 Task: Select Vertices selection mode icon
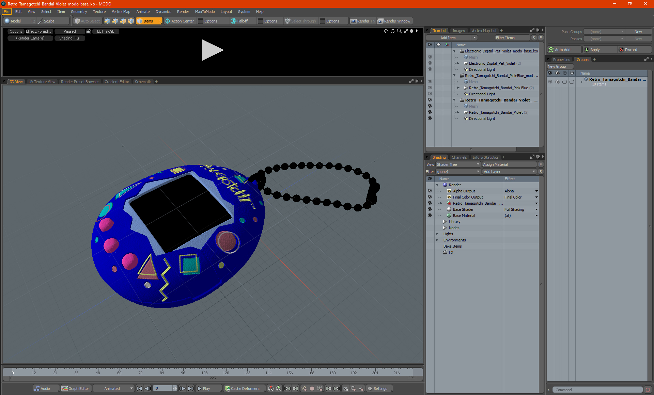[108, 21]
